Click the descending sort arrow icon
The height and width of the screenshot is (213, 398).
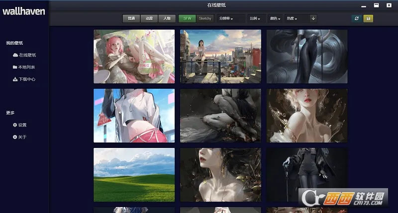(313, 18)
